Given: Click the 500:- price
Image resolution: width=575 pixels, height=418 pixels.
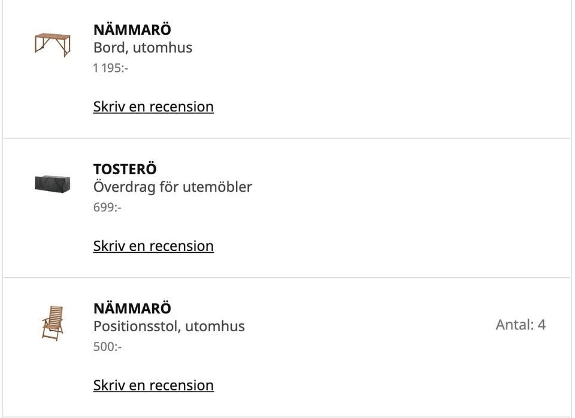Looking at the screenshot, I should pyautogui.click(x=107, y=347).
